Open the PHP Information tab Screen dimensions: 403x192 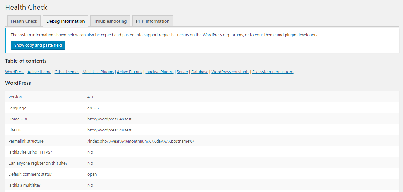153,21
